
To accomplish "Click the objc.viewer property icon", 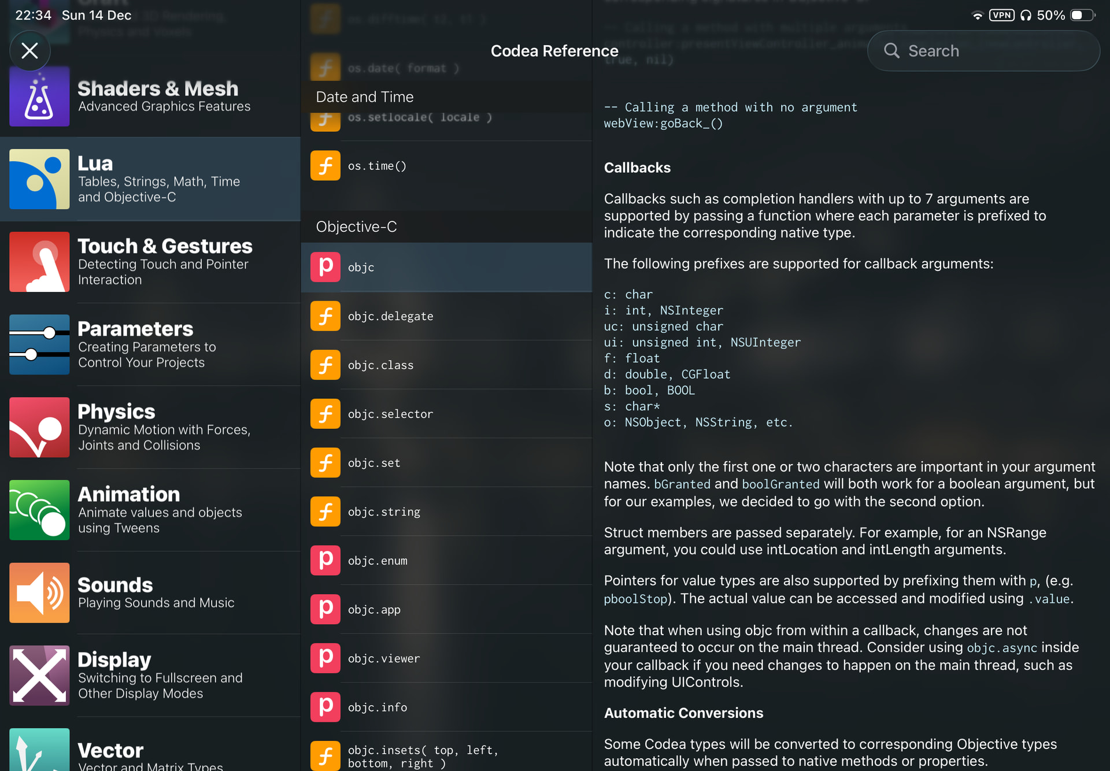I will click(325, 658).
